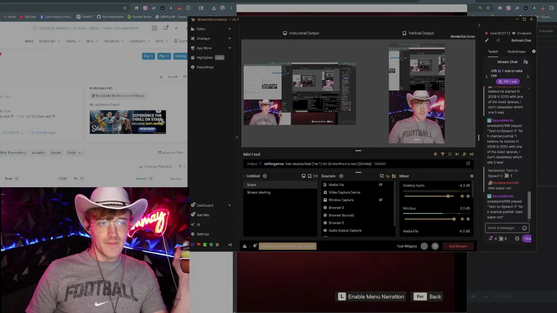Open Overlays in Streamlabs sidebar

203,38
